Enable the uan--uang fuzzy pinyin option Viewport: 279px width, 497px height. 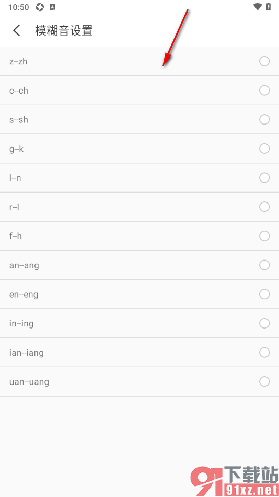tap(264, 381)
